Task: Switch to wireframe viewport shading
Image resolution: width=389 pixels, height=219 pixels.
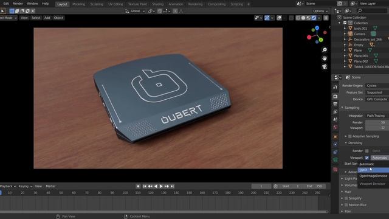Action: coord(298,18)
